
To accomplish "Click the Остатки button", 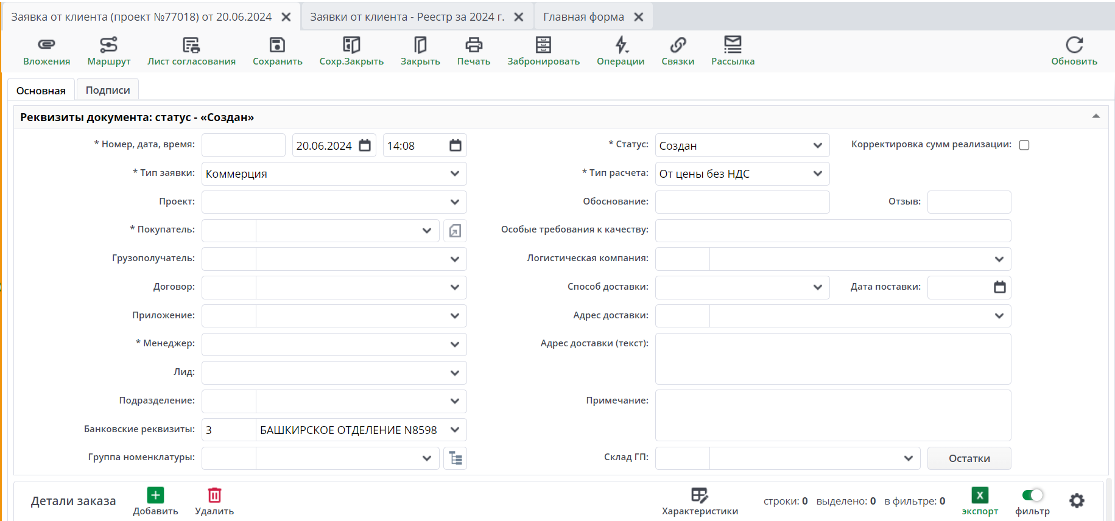I will click(969, 458).
